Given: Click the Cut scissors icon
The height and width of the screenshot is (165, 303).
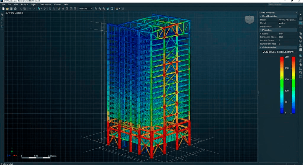Looking at the screenshot, I should (21, 9).
